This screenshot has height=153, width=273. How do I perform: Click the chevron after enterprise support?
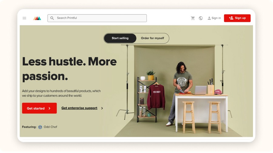pyautogui.click(x=102, y=108)
